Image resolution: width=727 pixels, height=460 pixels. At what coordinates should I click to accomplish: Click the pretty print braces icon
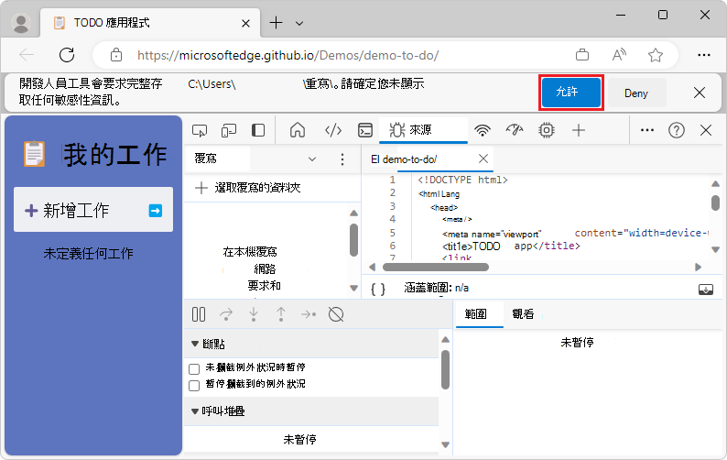378,290
